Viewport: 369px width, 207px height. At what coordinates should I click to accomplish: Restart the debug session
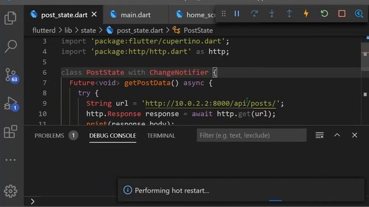[324, 14]
